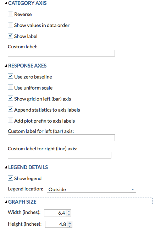Disable Use zero baseline
155x231 pixels.
pyautogui.click(x=10, y=76)
